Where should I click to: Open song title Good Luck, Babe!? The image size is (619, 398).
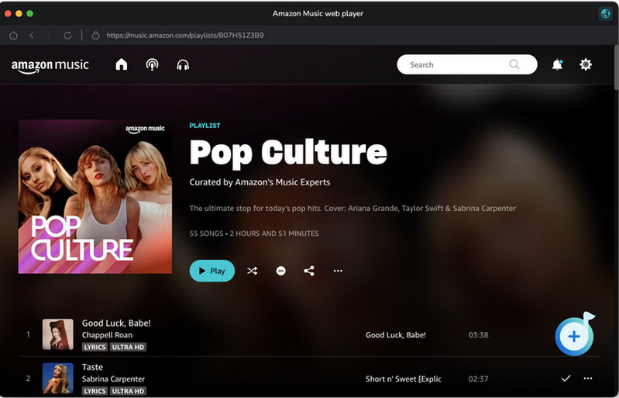coord(116,323)
